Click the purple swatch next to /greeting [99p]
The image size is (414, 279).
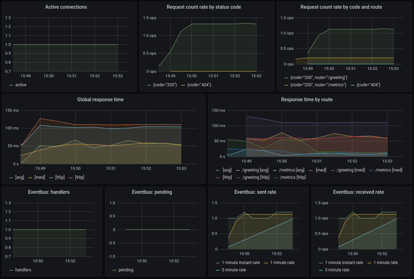[238, 177]
